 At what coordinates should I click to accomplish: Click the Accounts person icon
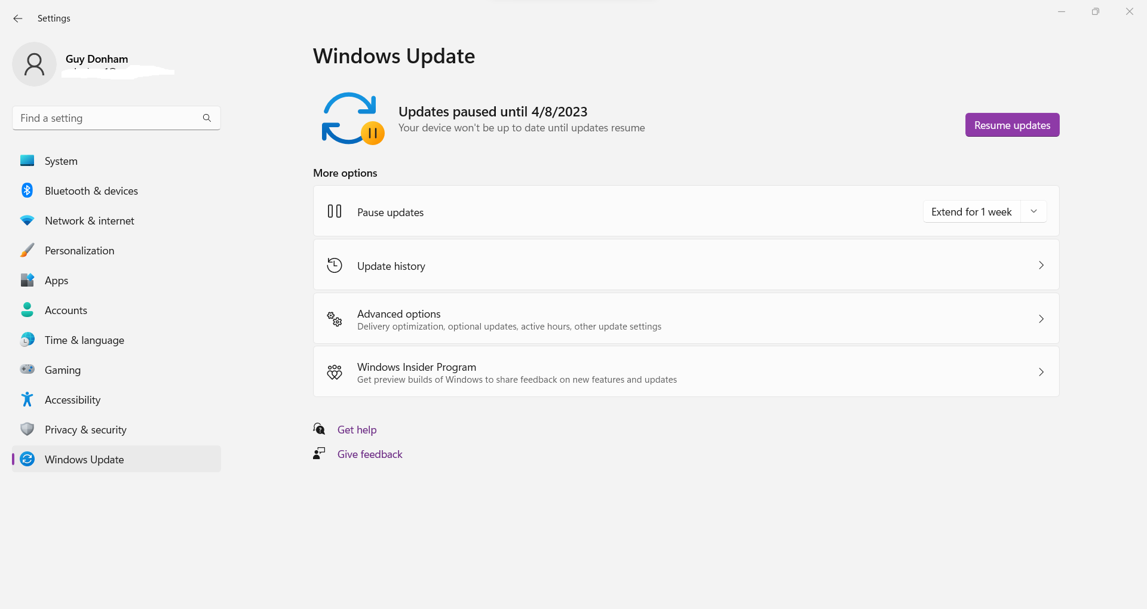point(27,309)
